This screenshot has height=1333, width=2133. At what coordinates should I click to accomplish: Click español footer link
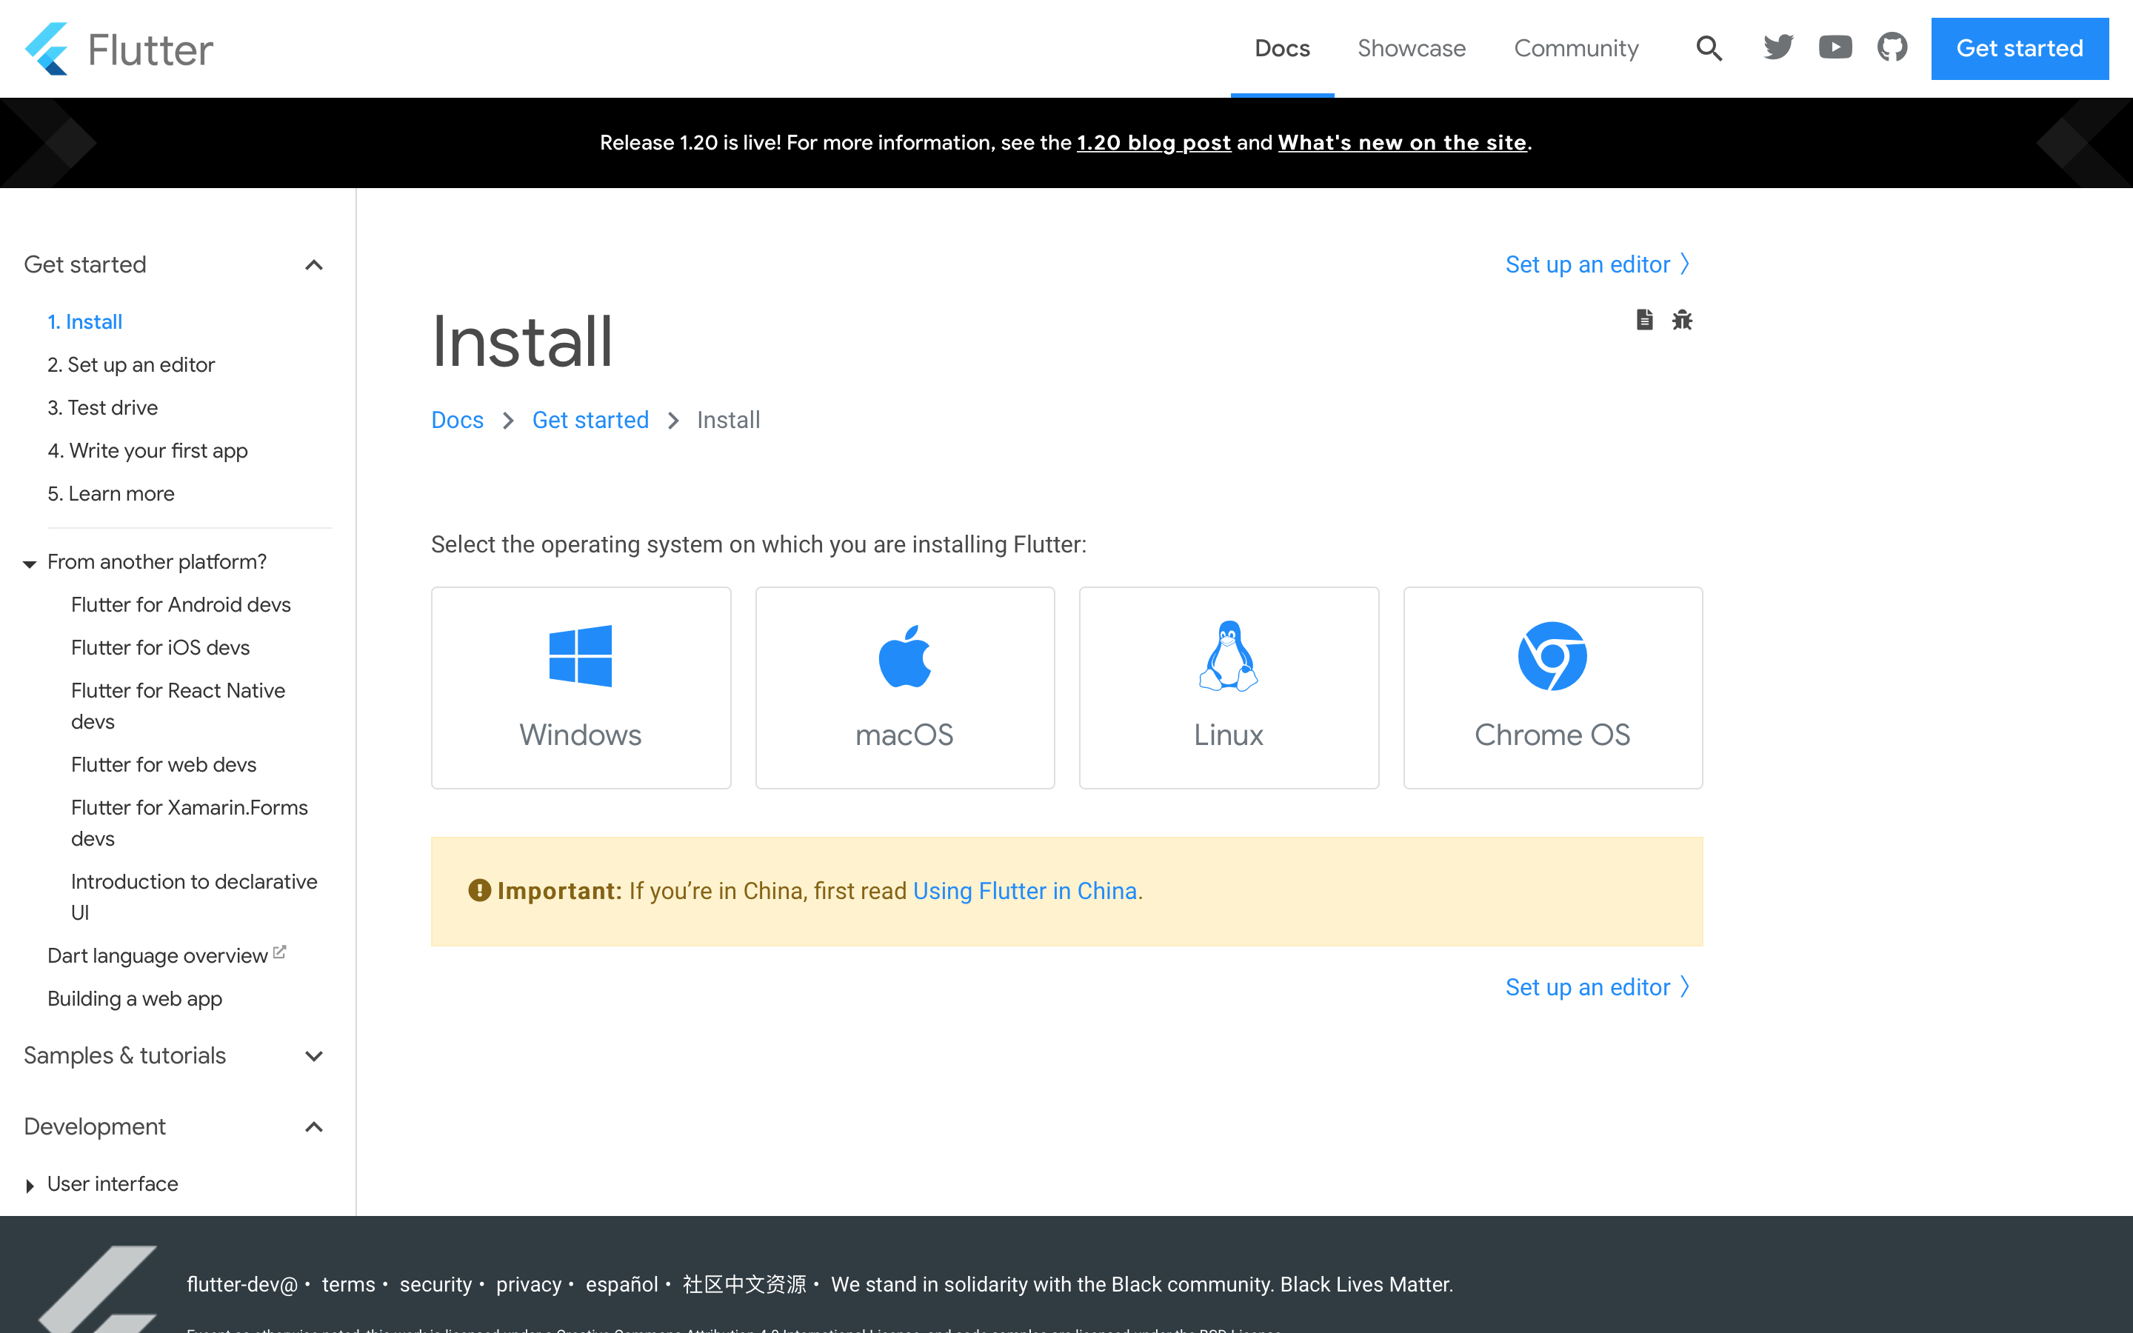coord(621,1286)
